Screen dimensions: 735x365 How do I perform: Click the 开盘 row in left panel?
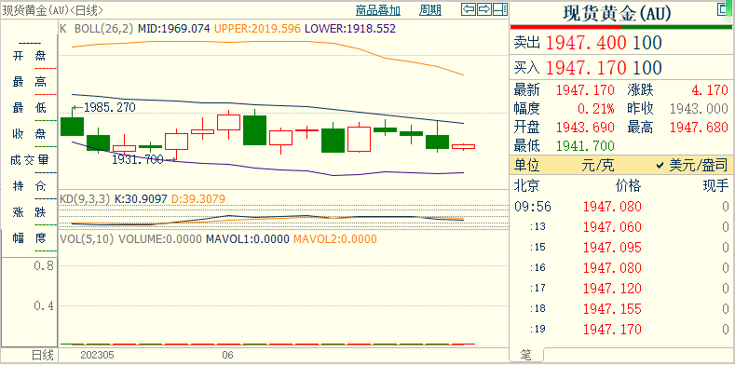pyautogui.click(x=29, y=56)
